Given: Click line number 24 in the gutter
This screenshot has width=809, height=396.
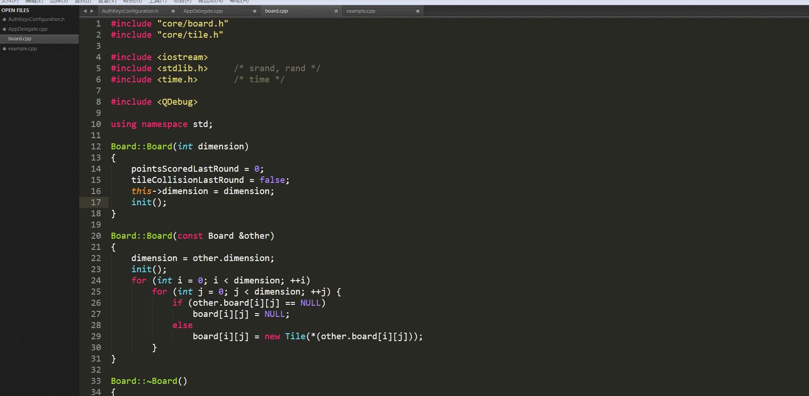Looking at the screenshot, I should click(96, 281).
